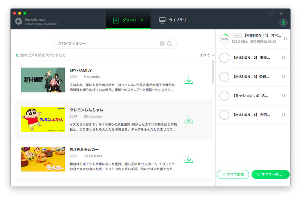The width and height of the screenshot is (301, 199).
Task: Click the results list vertical scrollbar
Action: (213, 72)
